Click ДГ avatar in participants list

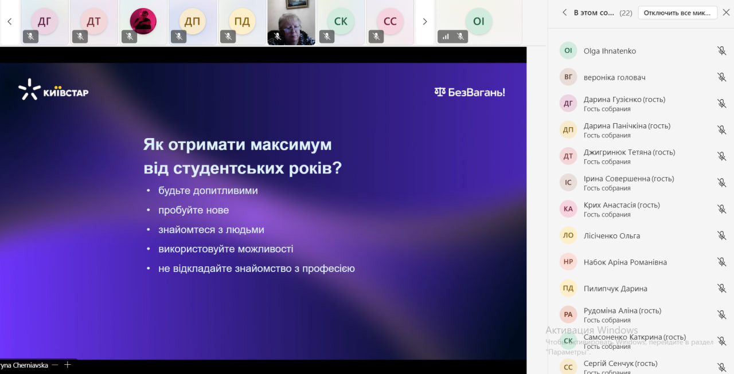click(x=568, y=104)
